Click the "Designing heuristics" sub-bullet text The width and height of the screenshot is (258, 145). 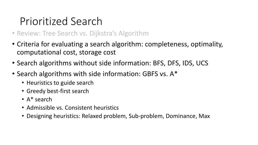point(53,116)
